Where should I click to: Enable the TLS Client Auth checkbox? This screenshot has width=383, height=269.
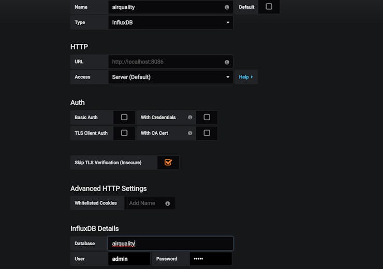point(124,133)
